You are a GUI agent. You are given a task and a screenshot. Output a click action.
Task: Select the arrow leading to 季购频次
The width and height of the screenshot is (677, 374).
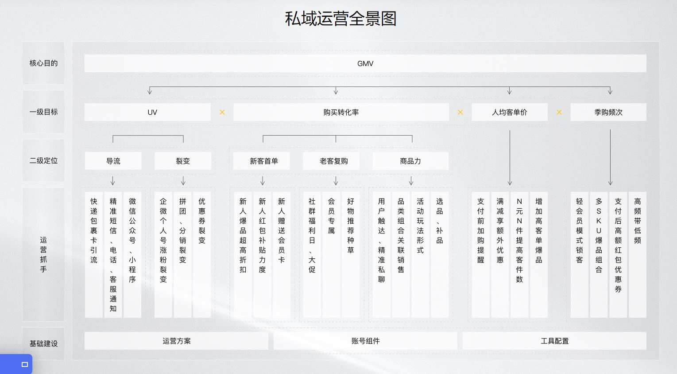click(610, 90)
